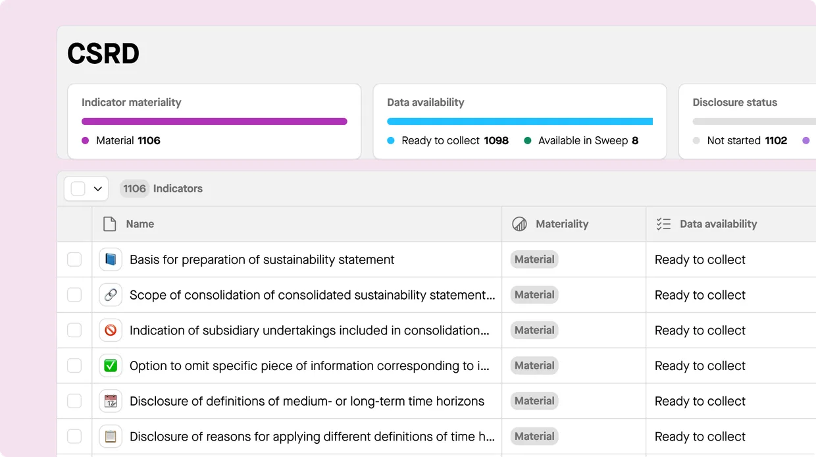This screenshot has height=457, width=816.
Task: Toggle the select-all indicators checkbox
Action: tap(78, 189)
